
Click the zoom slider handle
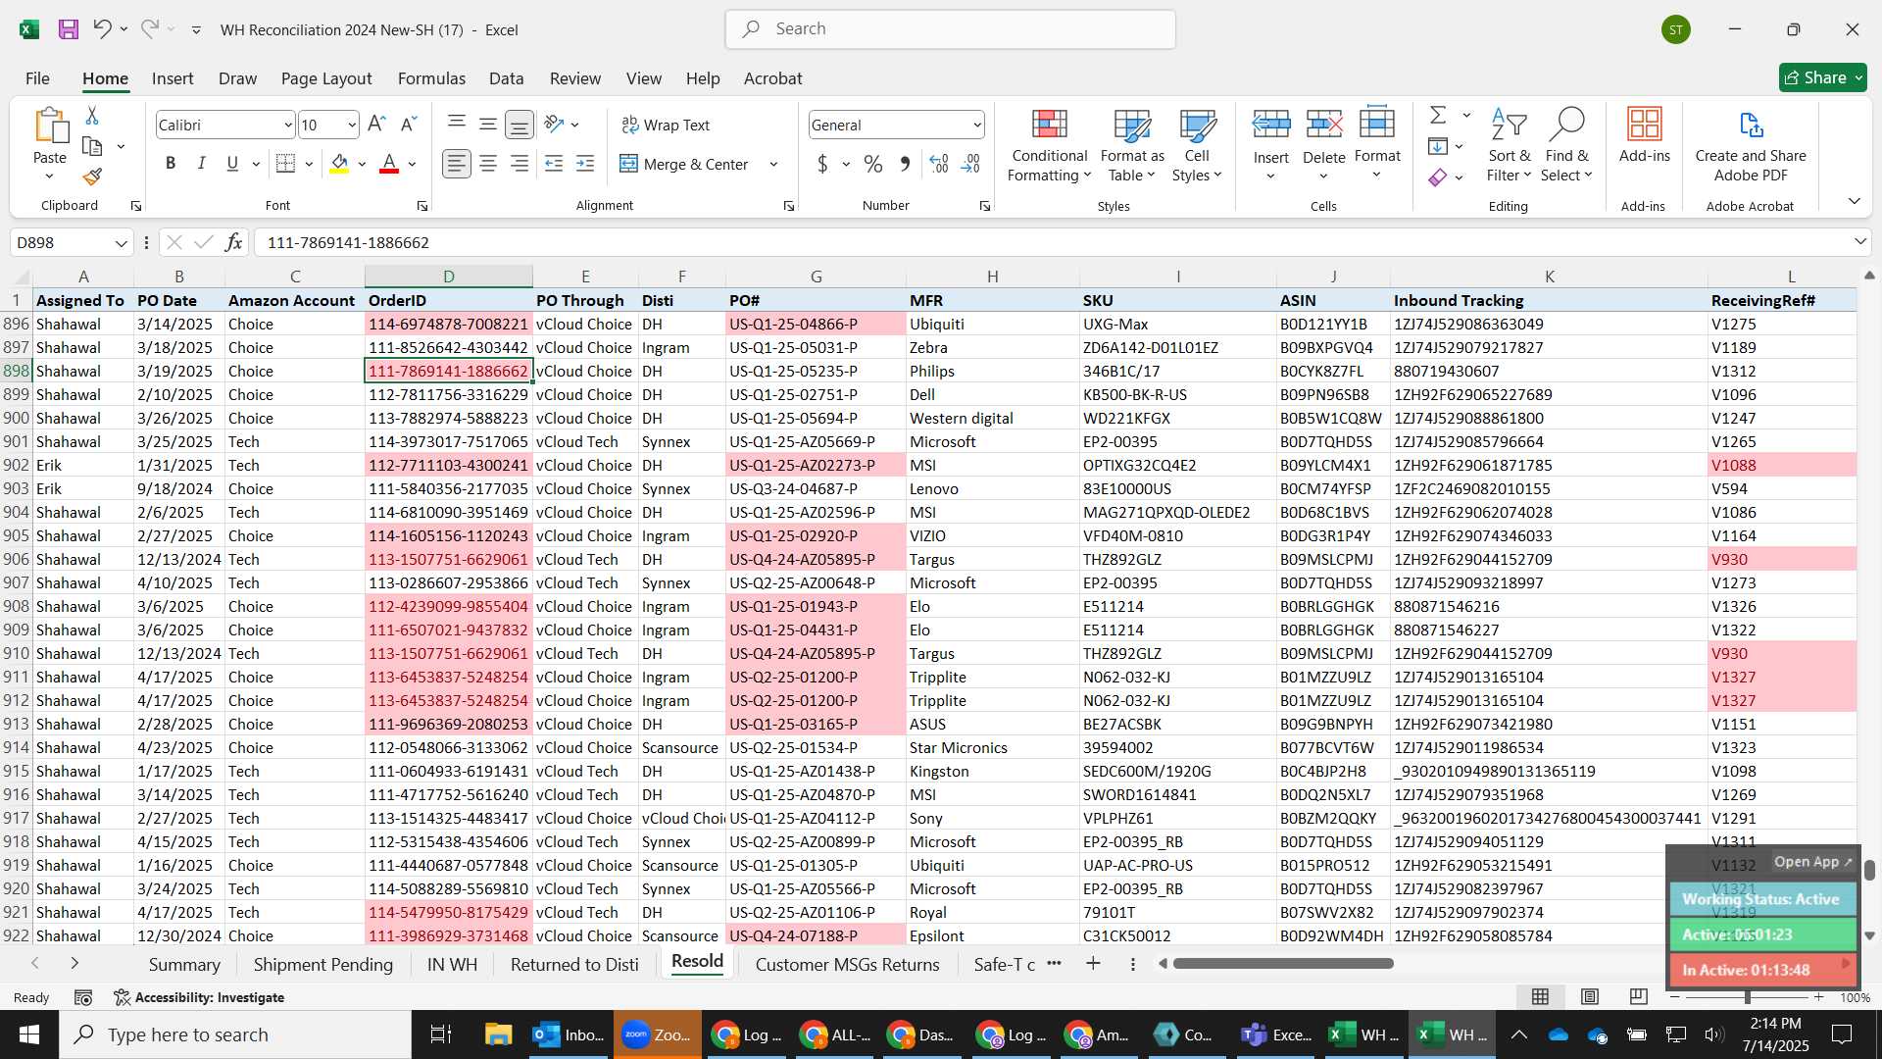click(1747, 997)
